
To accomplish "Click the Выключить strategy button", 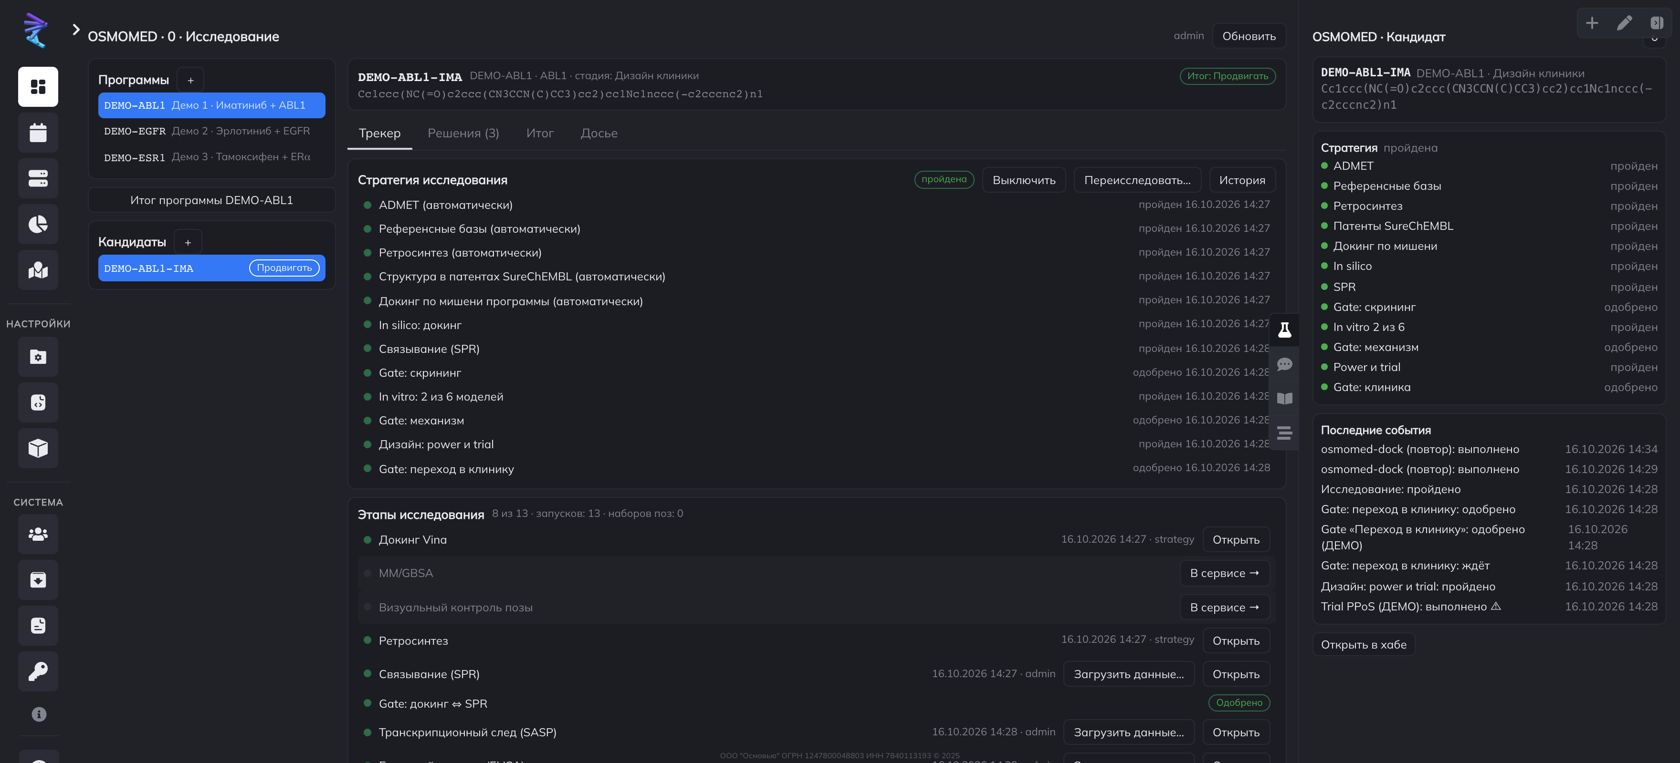I will pos(1023,180).
